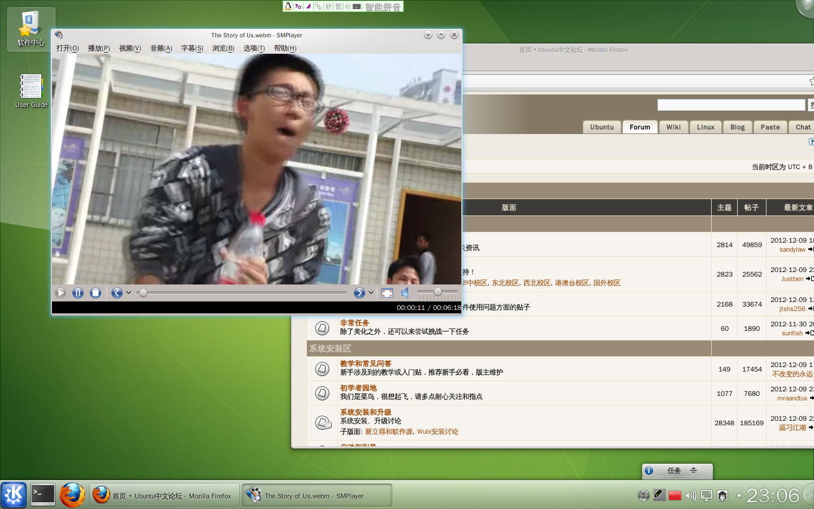Click the Justben username link

click(792, 279)
